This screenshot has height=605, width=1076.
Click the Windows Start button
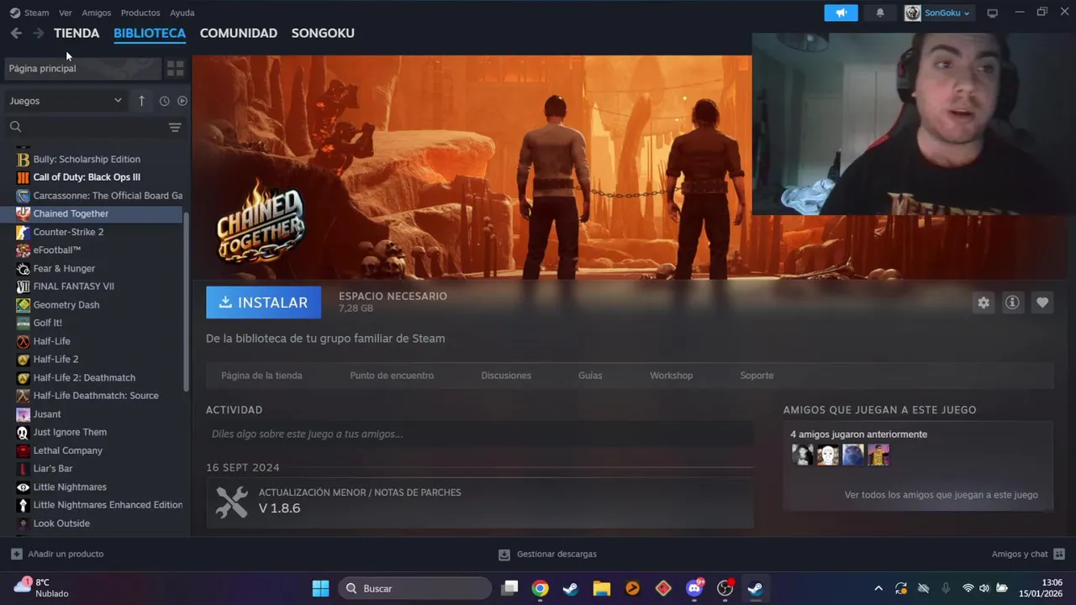click(320, 588)
